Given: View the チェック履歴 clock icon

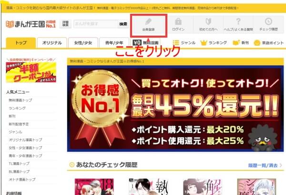Looking at the screenshot, I should [x=268, y=21].
